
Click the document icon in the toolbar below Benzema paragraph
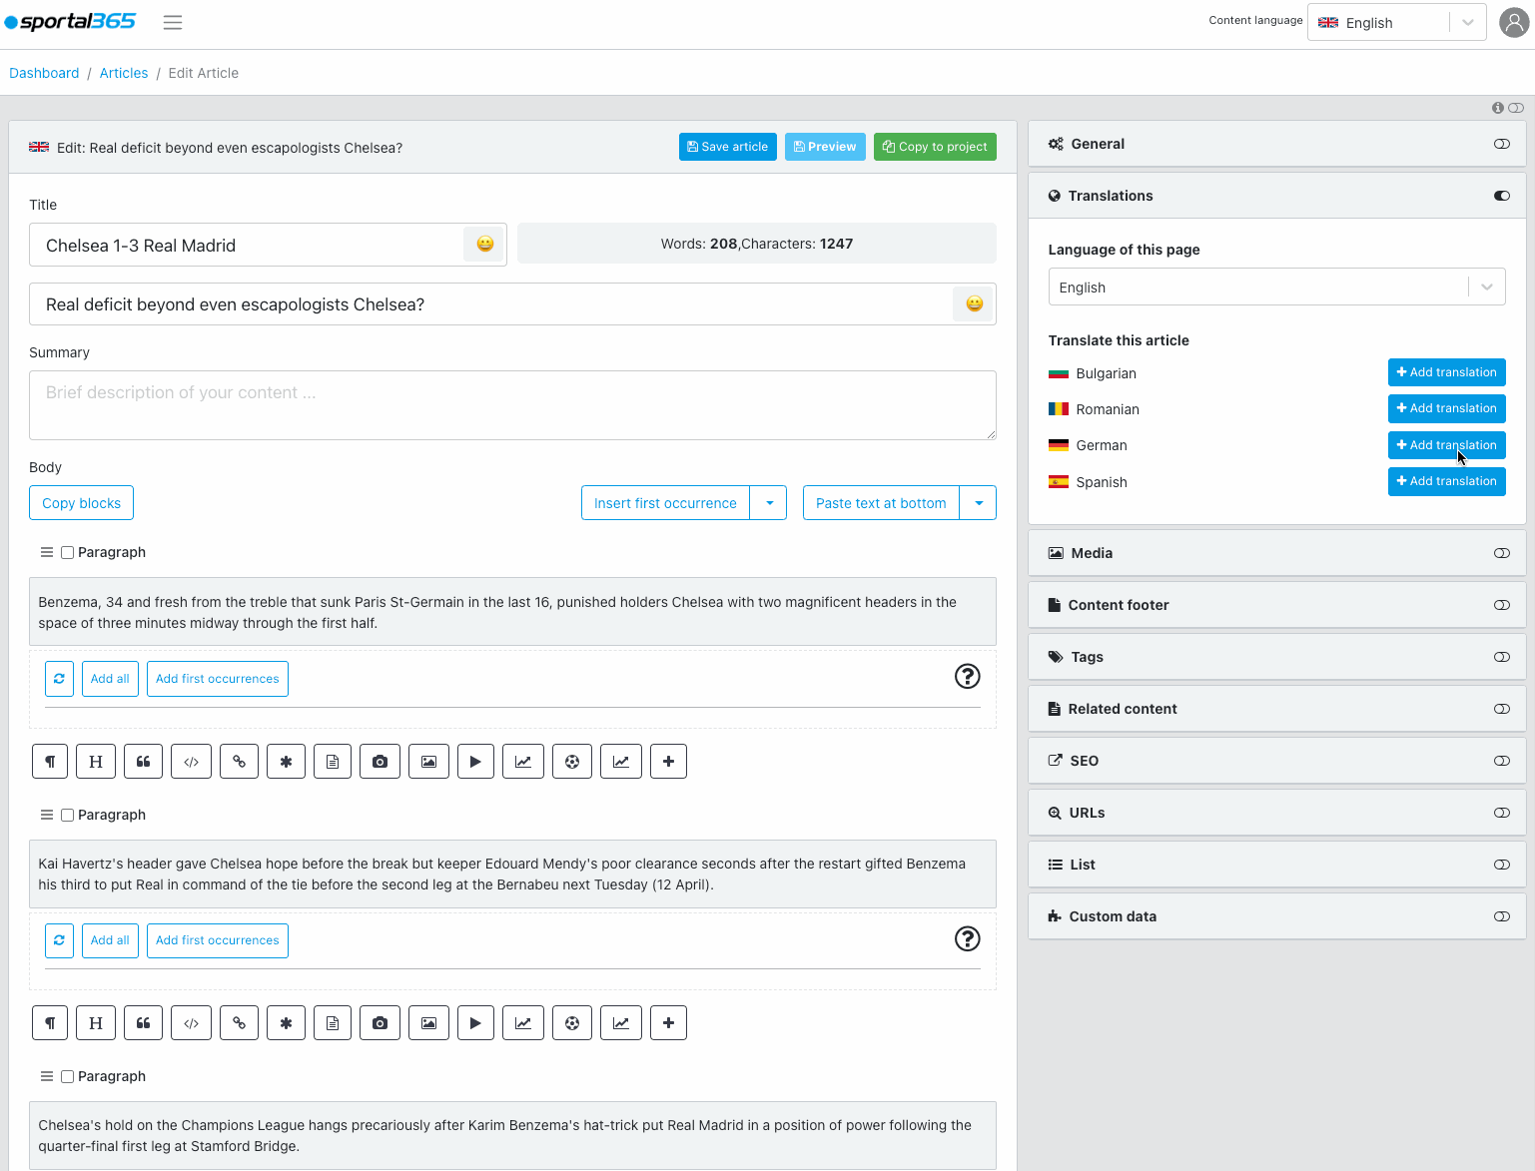click(x=333, y=762)
